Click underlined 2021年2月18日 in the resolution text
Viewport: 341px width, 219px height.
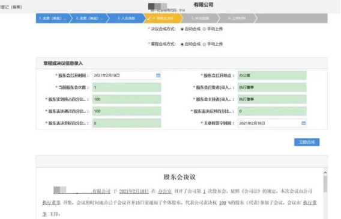point(134,191)
